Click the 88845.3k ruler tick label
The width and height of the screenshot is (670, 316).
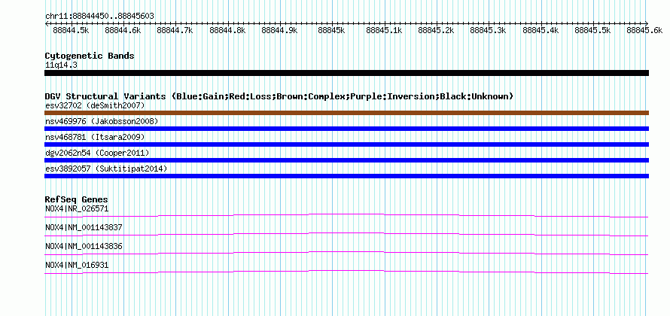489,30
